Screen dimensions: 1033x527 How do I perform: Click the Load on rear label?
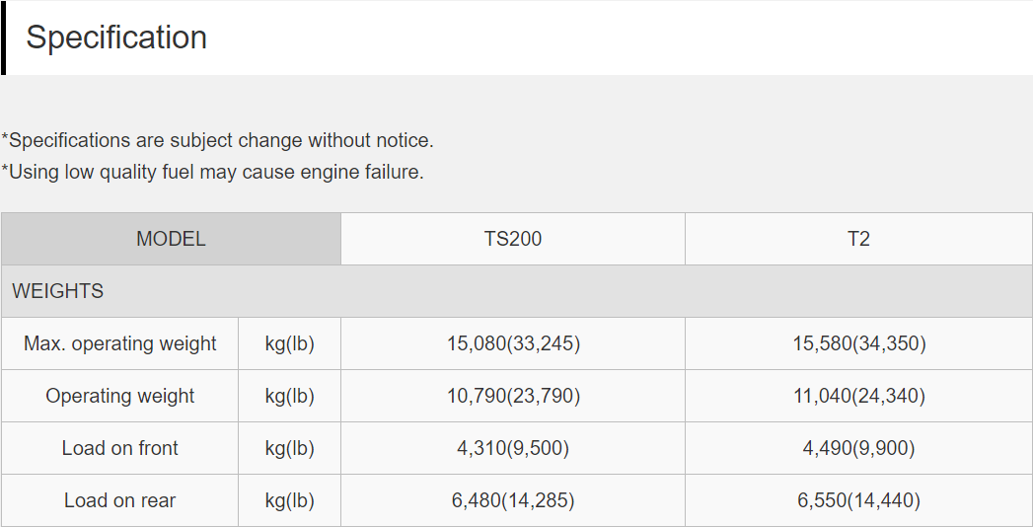pos(120,500)
